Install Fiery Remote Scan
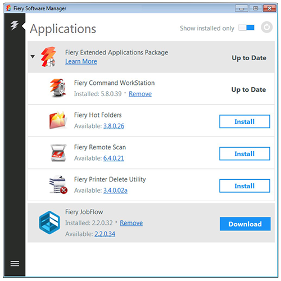The height and width of the screenshot is (281, 281). pos(244,154)
